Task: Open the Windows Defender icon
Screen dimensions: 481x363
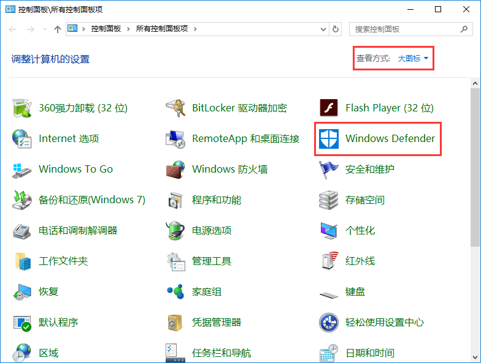Action: tap(329, 139)
